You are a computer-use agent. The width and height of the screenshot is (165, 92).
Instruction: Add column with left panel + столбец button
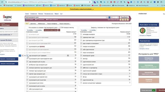[x=30, y=30]
